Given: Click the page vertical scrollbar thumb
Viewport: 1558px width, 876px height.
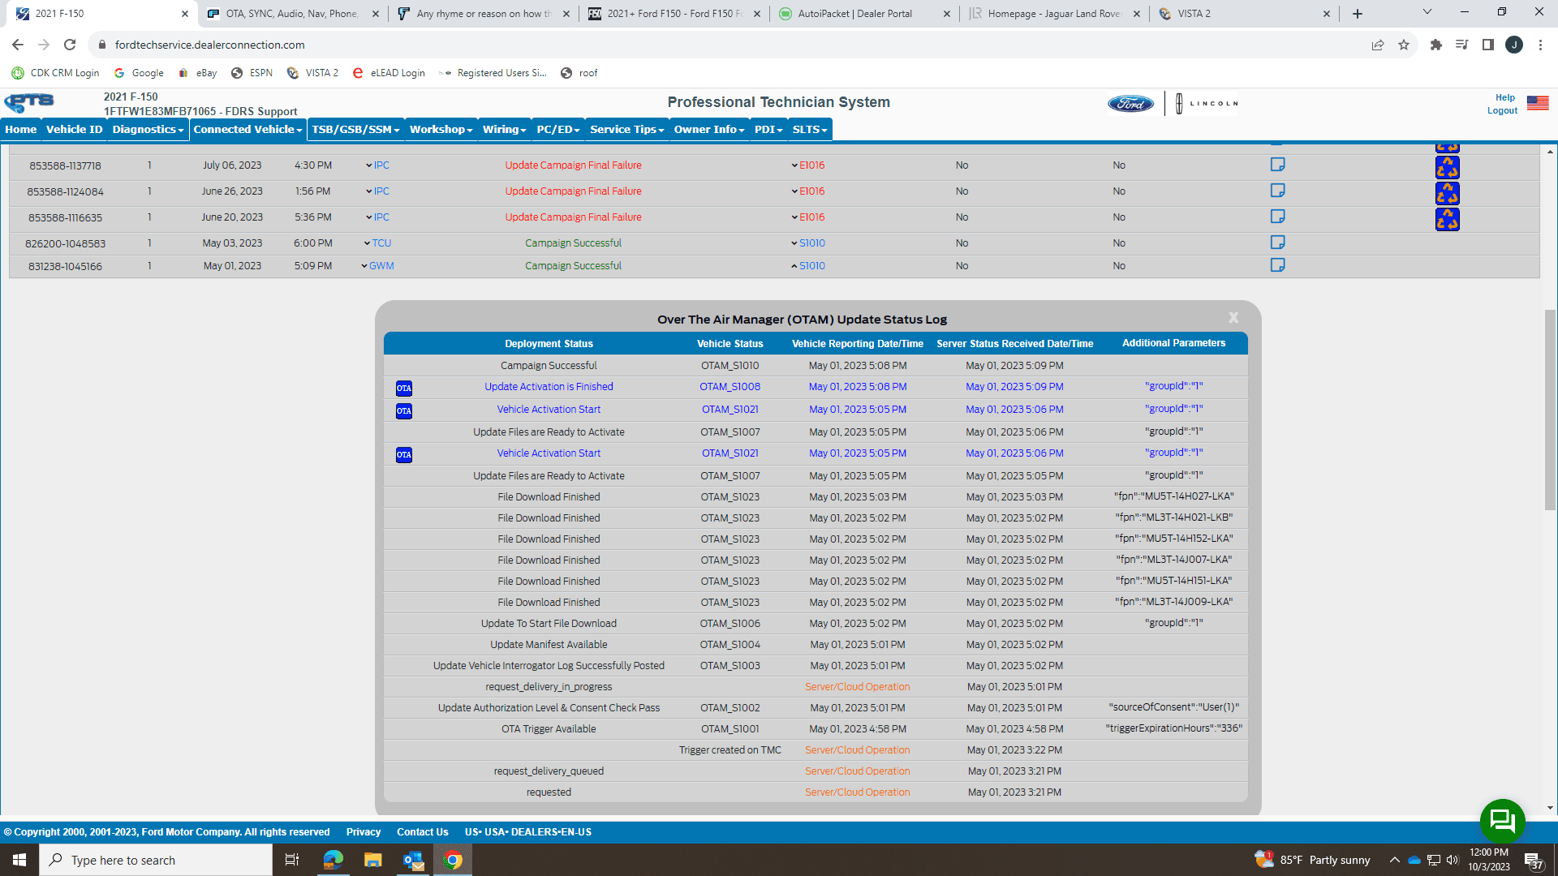Looking at the screenshot, I should click(1550, 410).
